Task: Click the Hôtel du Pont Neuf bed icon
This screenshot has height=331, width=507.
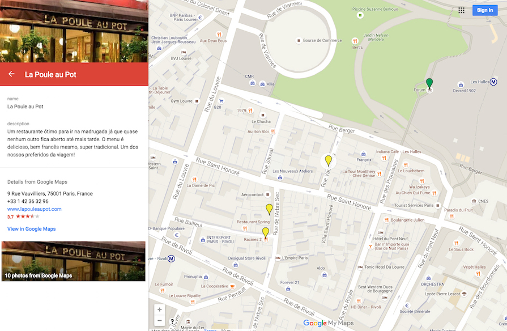Action: [x=381, y=232]
